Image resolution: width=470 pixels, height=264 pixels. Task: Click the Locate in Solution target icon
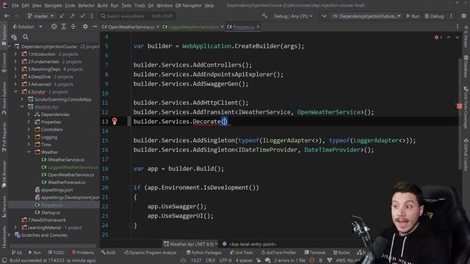point(54,26)
